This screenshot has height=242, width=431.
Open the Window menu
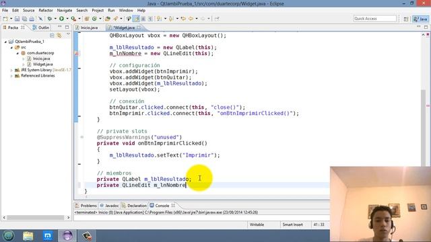[126, 11]
